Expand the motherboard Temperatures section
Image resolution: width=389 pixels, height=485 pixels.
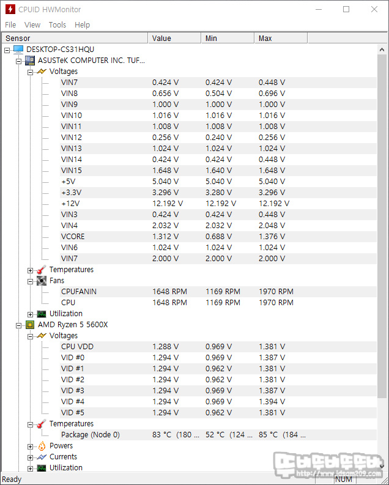pos(30,270)
